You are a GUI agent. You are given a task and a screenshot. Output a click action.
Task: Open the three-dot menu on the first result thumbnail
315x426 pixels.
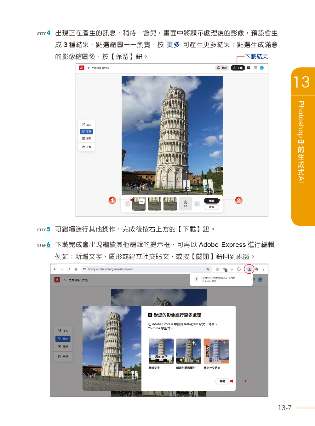(142, 201)
